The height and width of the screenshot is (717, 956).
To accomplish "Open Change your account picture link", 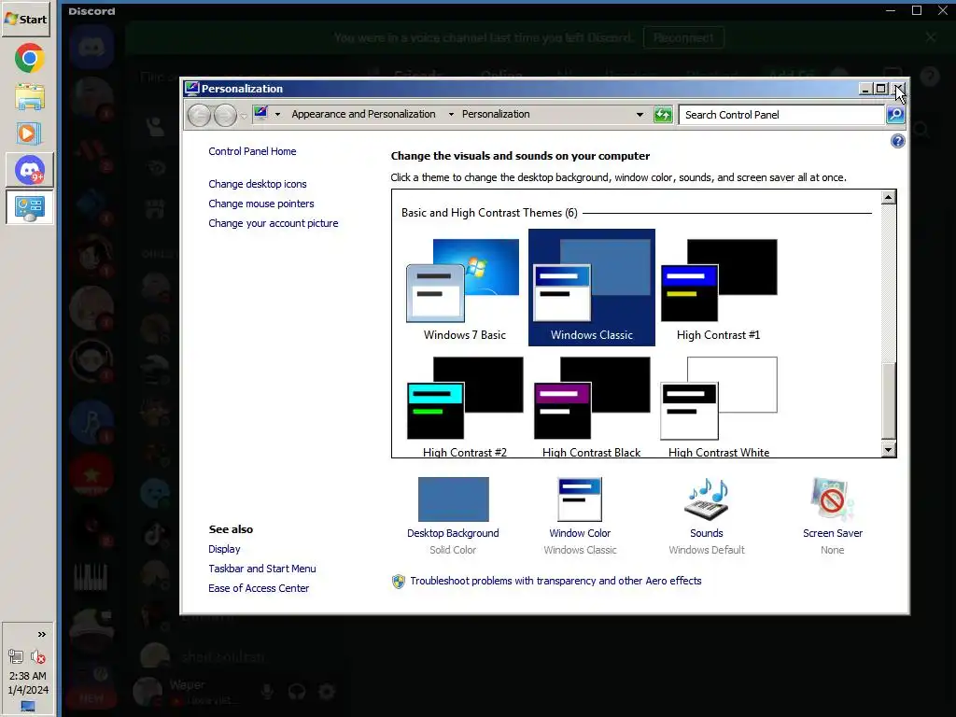I will pyautogui.click(x=274, y=223).
